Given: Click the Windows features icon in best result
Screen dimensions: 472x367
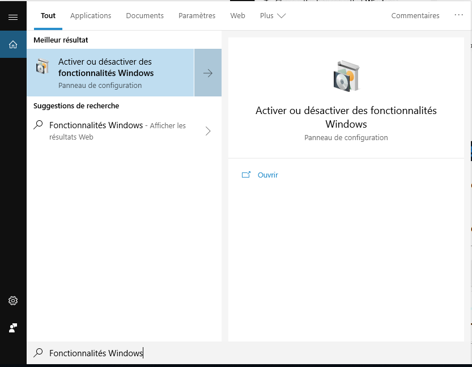Looking at the screenshot, I should (42, 66).
